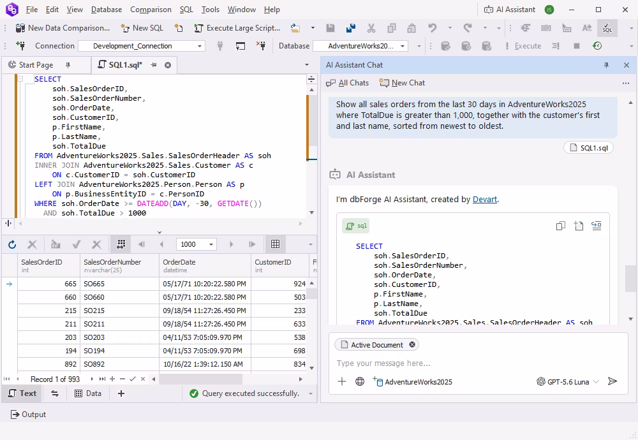Viewport: 638px width, 440px height.
Task: Open the File menu
Action: [31, 10]
